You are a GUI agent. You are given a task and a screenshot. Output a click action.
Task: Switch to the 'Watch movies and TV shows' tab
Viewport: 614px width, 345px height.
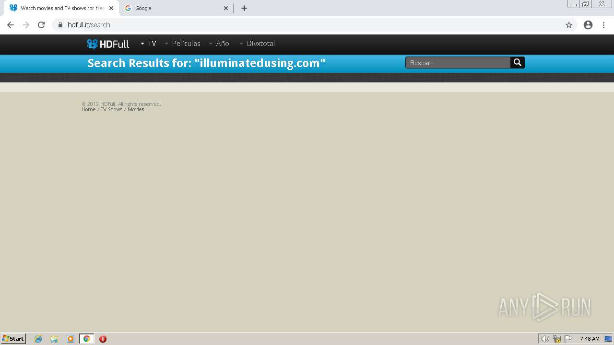[x=61, y=8]
